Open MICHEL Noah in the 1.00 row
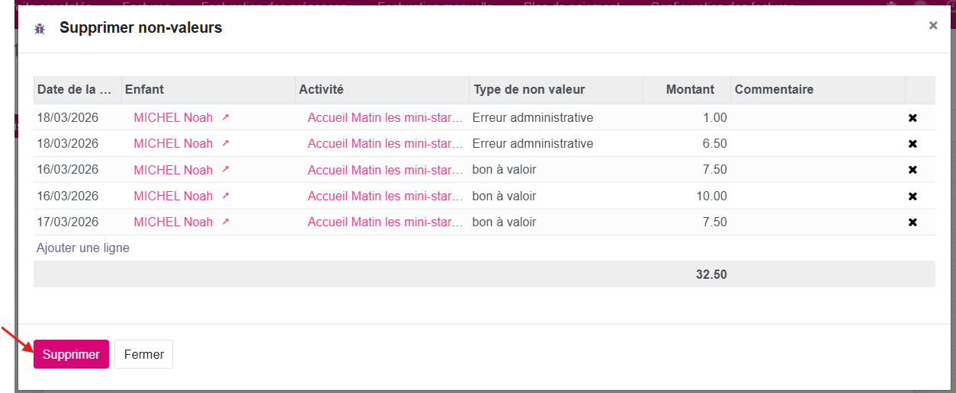This screenshot has height=393, width=956. point(173,117)
